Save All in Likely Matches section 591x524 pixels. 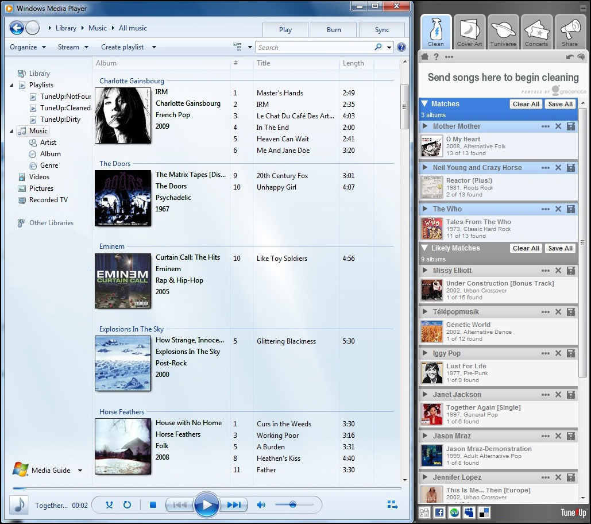[x=560, y=248]
